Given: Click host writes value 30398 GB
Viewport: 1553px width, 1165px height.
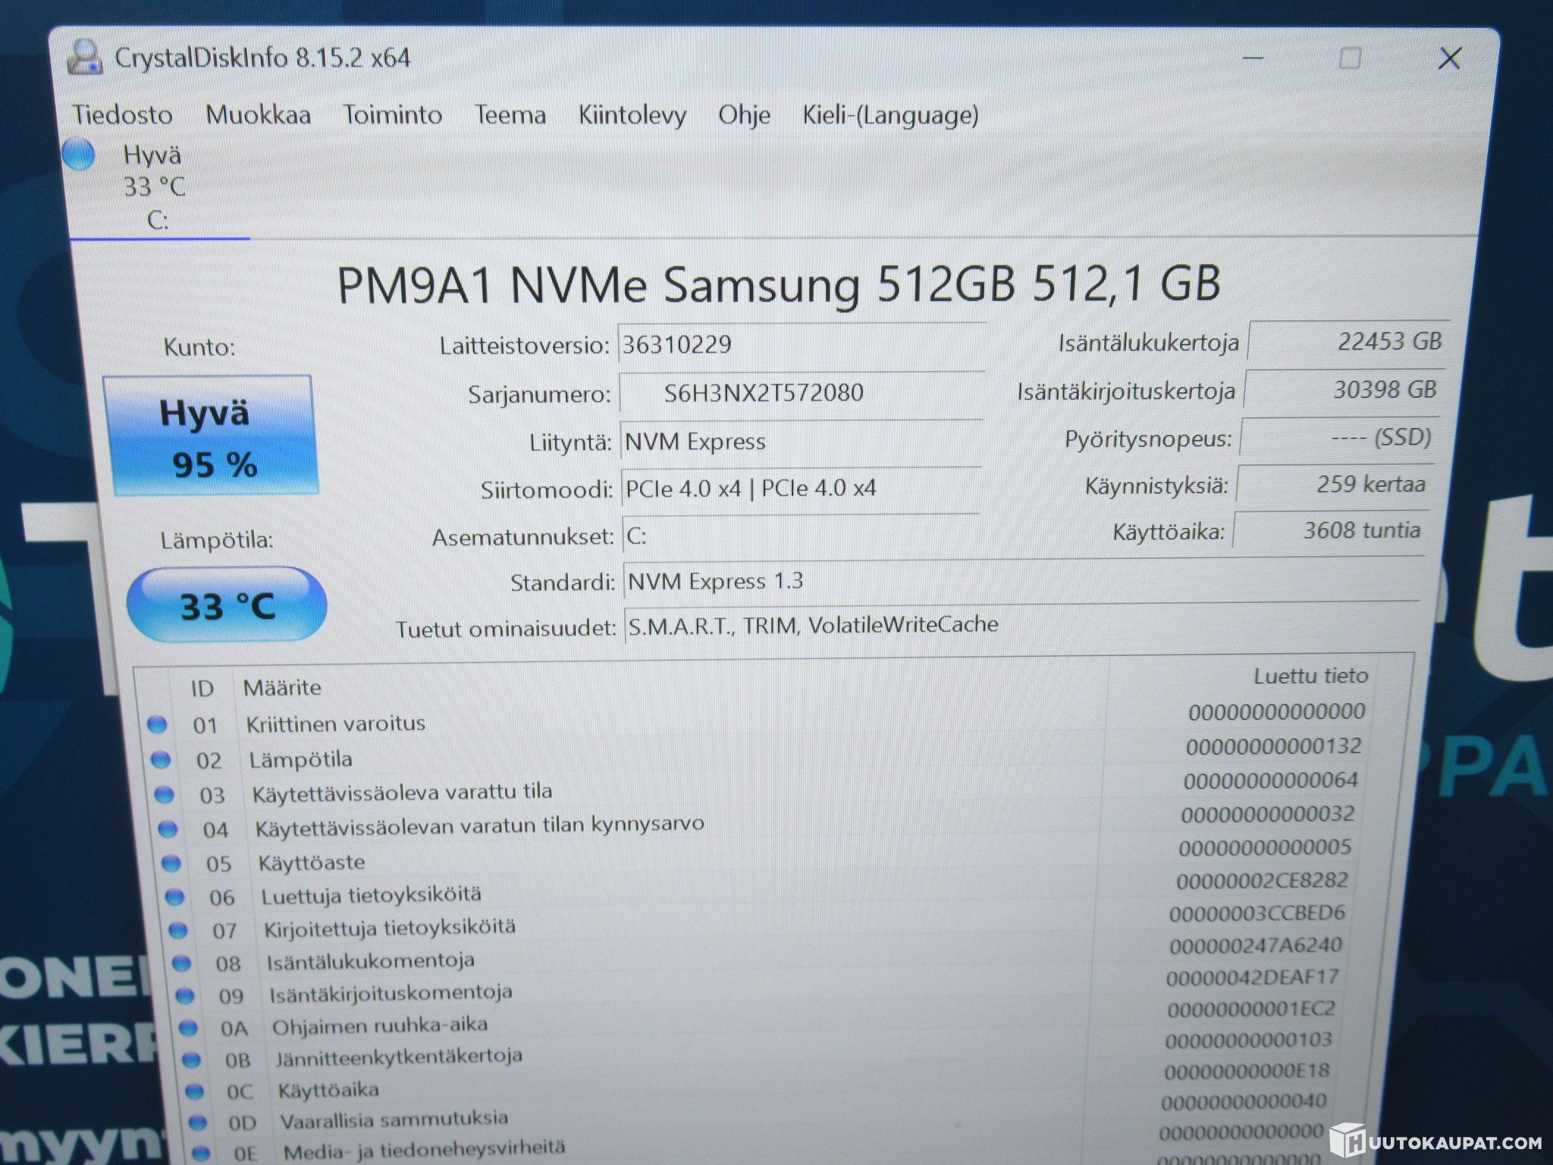Looking at the screenshot, I should pyautogui.click(x=1344, y=390).
